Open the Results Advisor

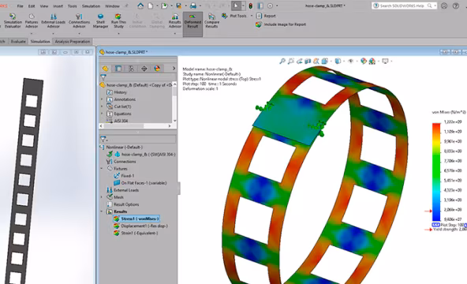pos(175,21)
